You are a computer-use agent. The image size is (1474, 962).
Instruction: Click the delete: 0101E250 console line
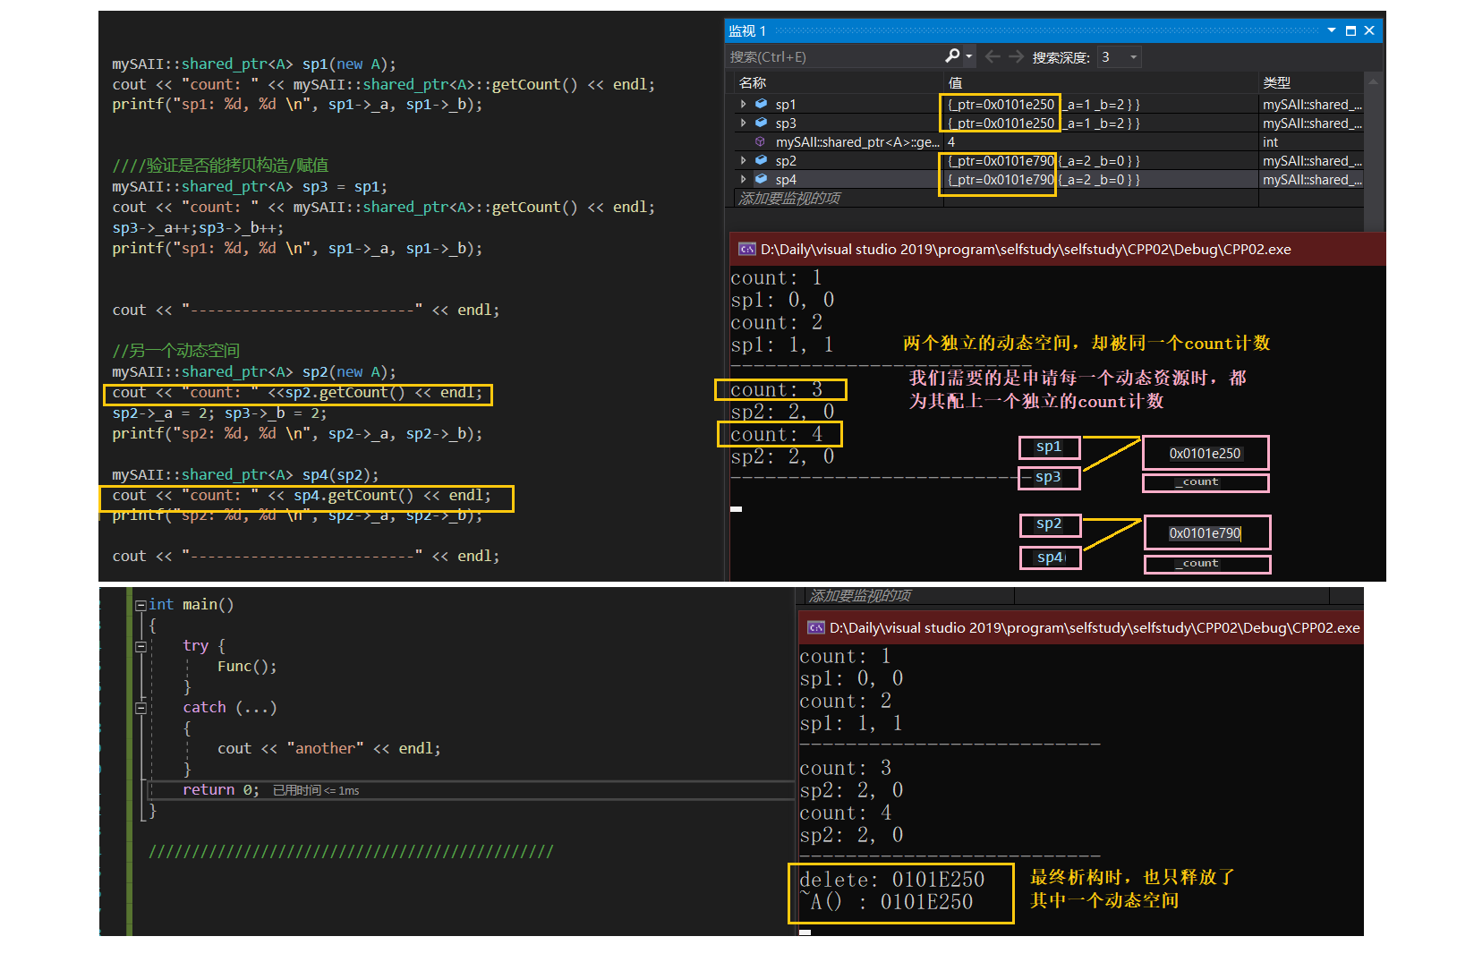tap(891, 880)
